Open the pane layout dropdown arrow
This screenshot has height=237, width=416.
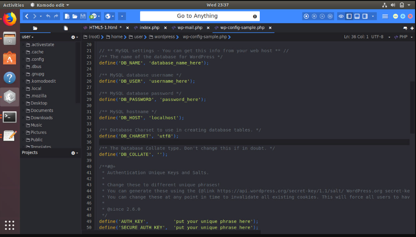click(373, 17)
